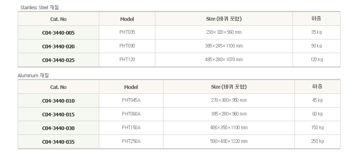Click the Aluminum 재질 heading
This screenshot has height=159, width=353.
(33, 75)
